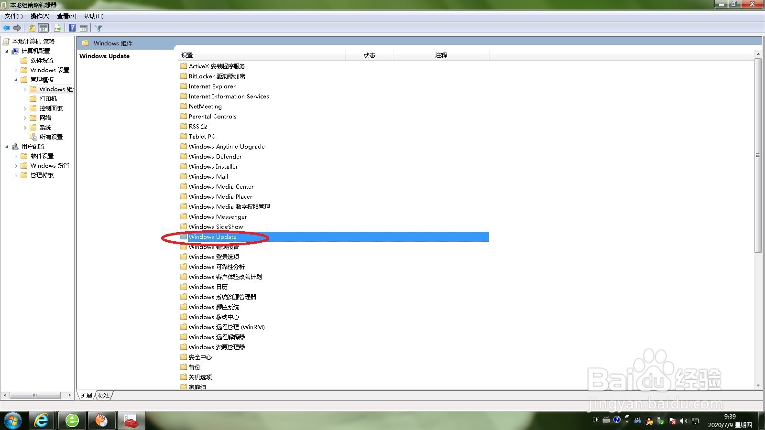Open the blue Help toolbar icon

[72, 28]
